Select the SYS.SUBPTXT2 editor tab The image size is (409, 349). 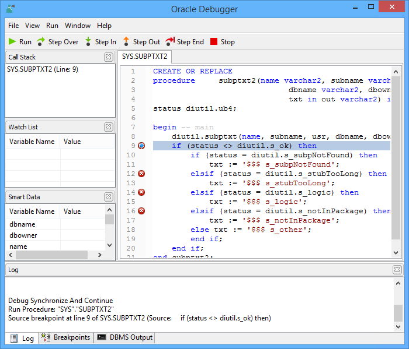point(144,57)
